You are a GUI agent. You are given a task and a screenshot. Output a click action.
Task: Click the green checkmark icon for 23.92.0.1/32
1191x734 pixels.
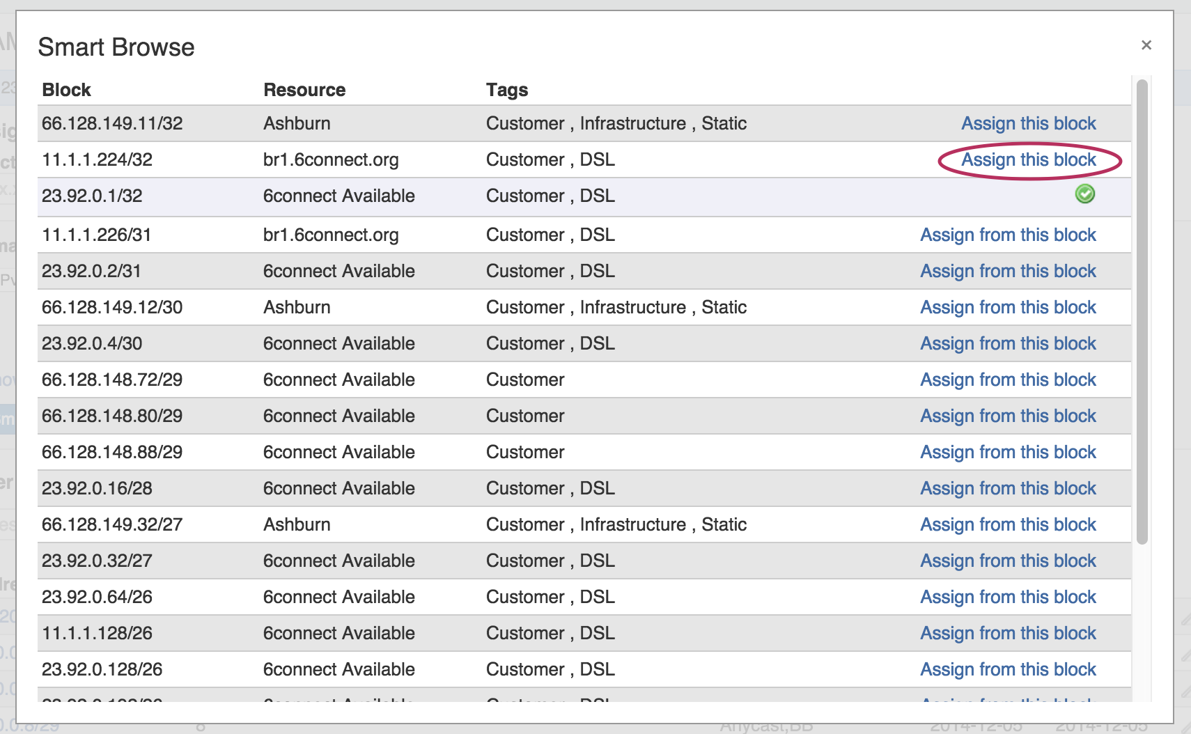(1084, 194)
